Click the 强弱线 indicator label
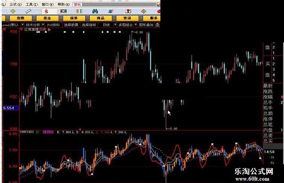Viewport: 284px width, 183px height. coord(48,132)
